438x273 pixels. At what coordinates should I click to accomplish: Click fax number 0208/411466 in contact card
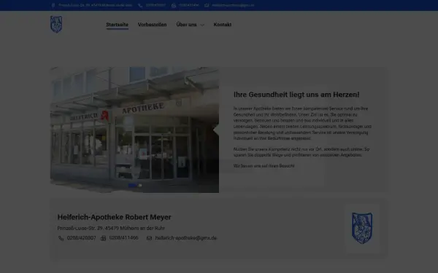click(124, 238)
